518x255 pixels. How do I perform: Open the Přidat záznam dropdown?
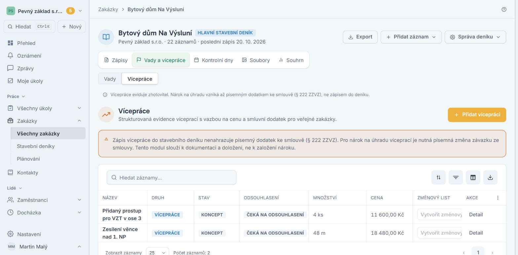411,37
